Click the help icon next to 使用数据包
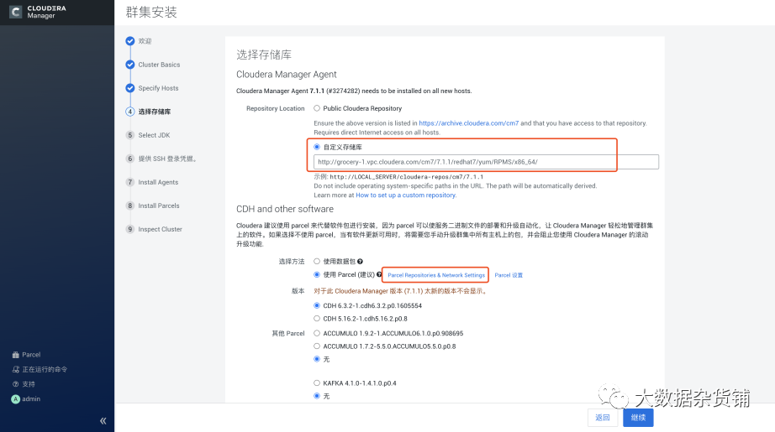The height and width of the screenshot is (432, 775). [360, 262]
